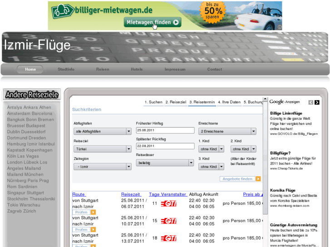The height and width of the screenshot is (247, 330).
Task: Click the Angebote finden button
Action: pyautogui.click(x=237, y=179)
